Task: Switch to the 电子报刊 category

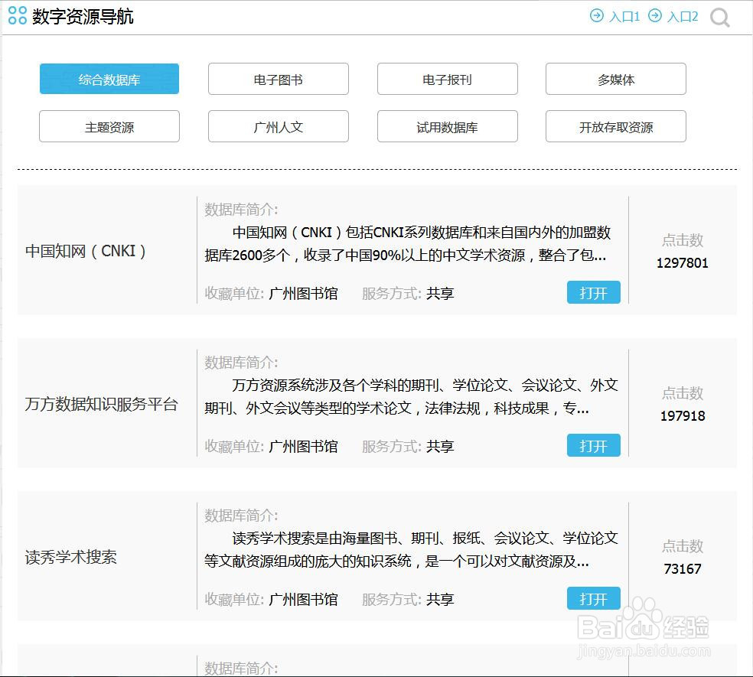Action: (448, 80)
